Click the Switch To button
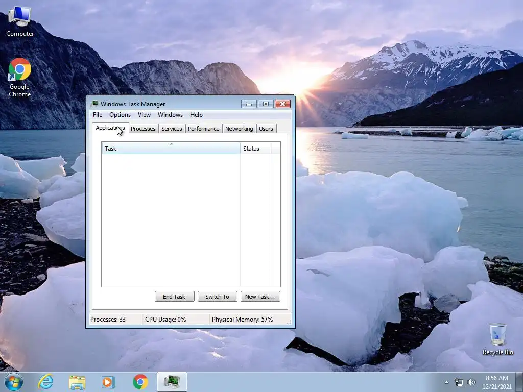Viewport: 523px width, 392px height. coord(218,297)
